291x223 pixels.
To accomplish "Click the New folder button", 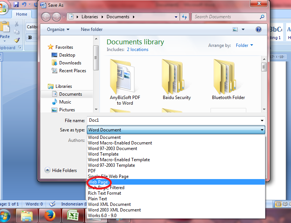I will point(92,29).
